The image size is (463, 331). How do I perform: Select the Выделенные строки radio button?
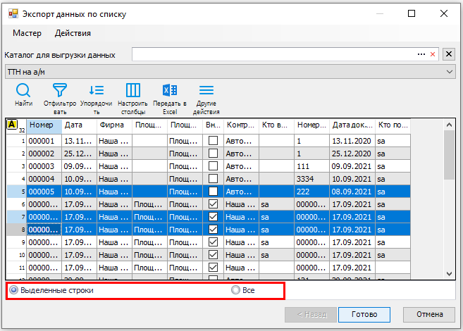14,290
